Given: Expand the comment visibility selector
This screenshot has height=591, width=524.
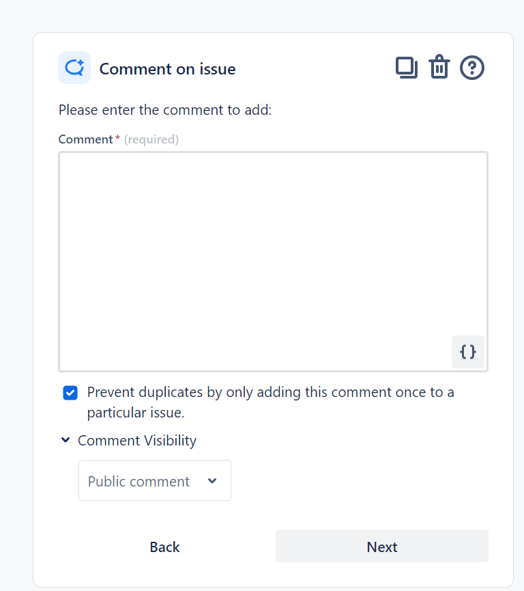Looking at the screenshot, I should [x=154, y=480].
